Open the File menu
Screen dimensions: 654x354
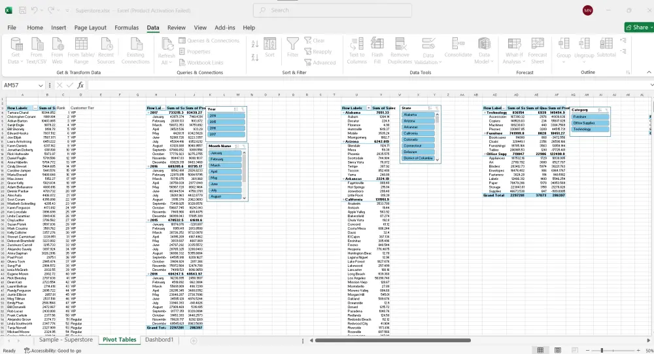tap(12, 27)
